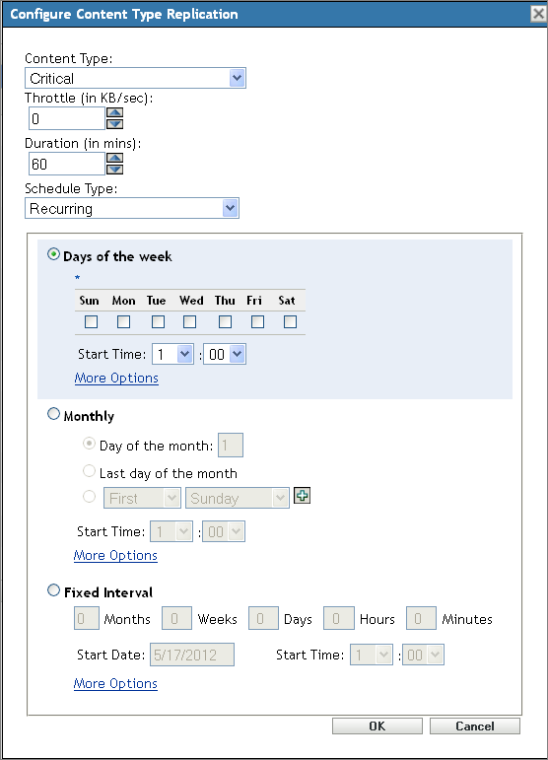The width and height of the screenshot is (548, 760).
Task: Click the green plus icon next to Sunday
Action: pos(302,496)
